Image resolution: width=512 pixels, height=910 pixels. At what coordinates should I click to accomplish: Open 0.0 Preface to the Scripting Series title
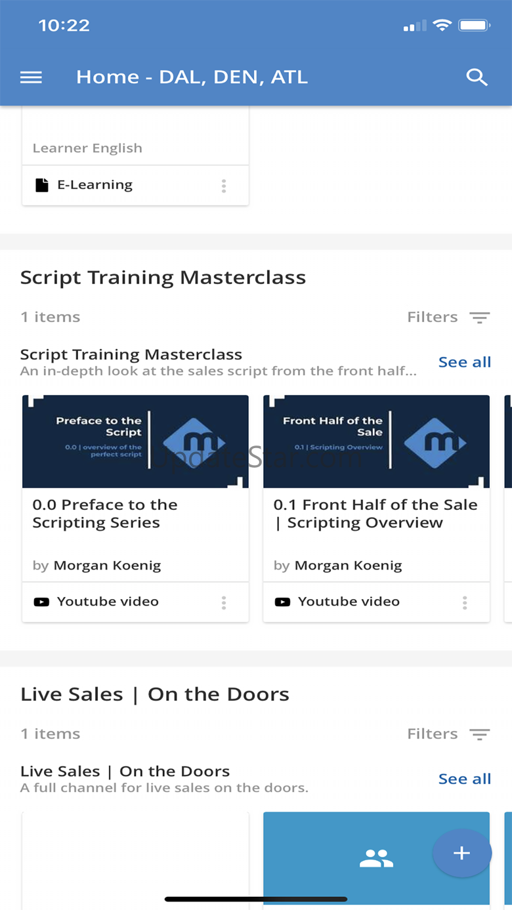coord(105,514)
